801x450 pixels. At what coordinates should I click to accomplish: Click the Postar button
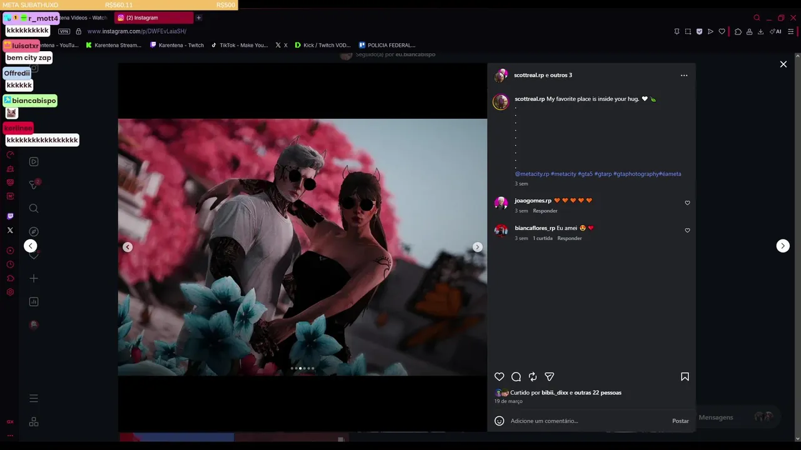(x=680, y=421)
